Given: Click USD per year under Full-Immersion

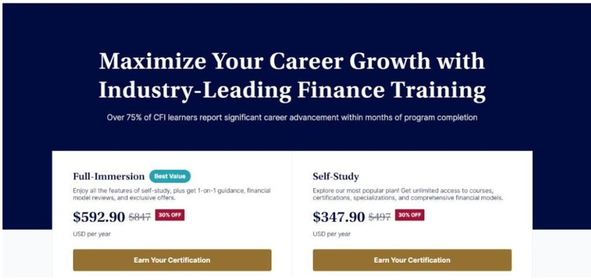Looking at the screenshot, I should (x=92, y=234).
